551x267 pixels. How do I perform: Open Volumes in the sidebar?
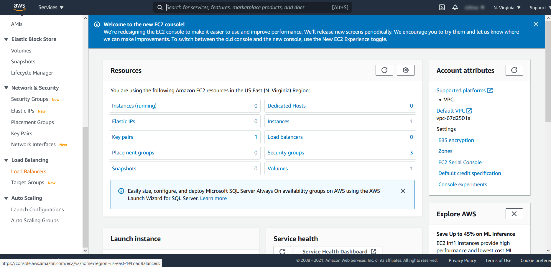pos(21,51)
